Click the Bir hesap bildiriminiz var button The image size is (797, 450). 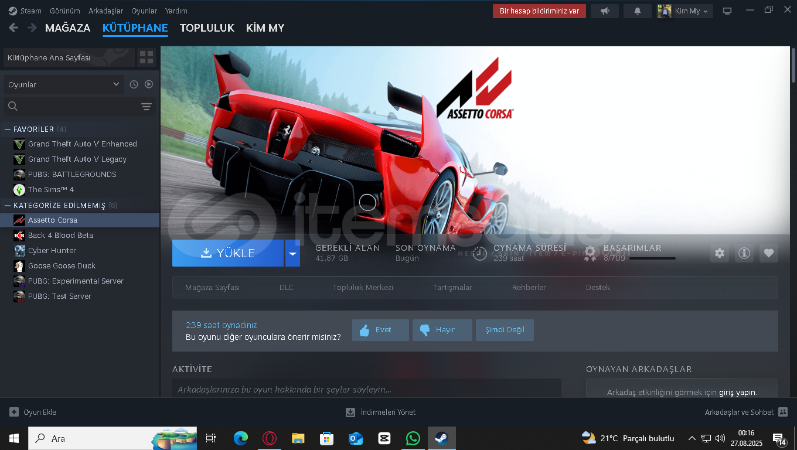click(x=539, y=11)
